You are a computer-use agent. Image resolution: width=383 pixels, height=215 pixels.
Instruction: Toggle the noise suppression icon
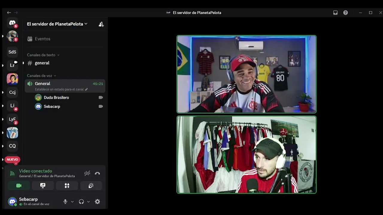point(87,173)
